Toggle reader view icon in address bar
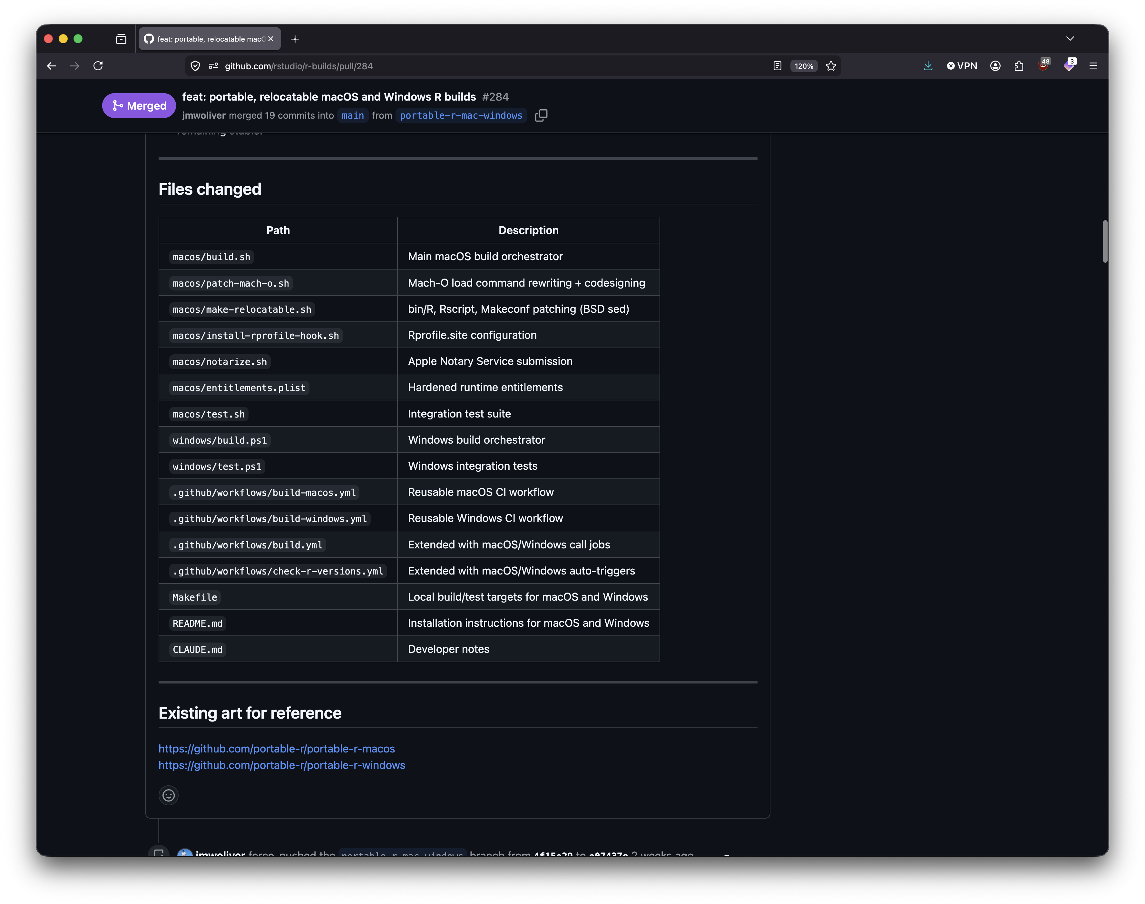1145x904 pixels. pyautogui.click(x=777, y=66)
